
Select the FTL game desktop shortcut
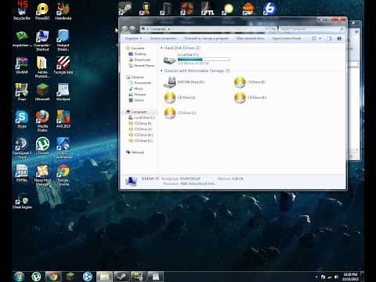click(x=208, y=9)
